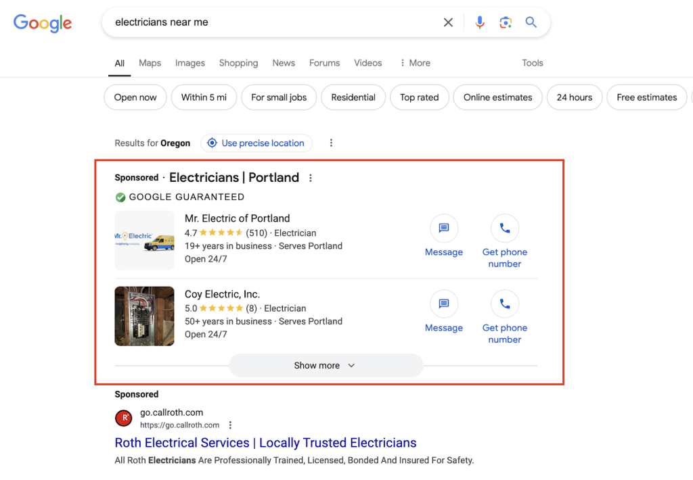Switch to the Images tab
The image size is (693, 480).
(189, 63)
